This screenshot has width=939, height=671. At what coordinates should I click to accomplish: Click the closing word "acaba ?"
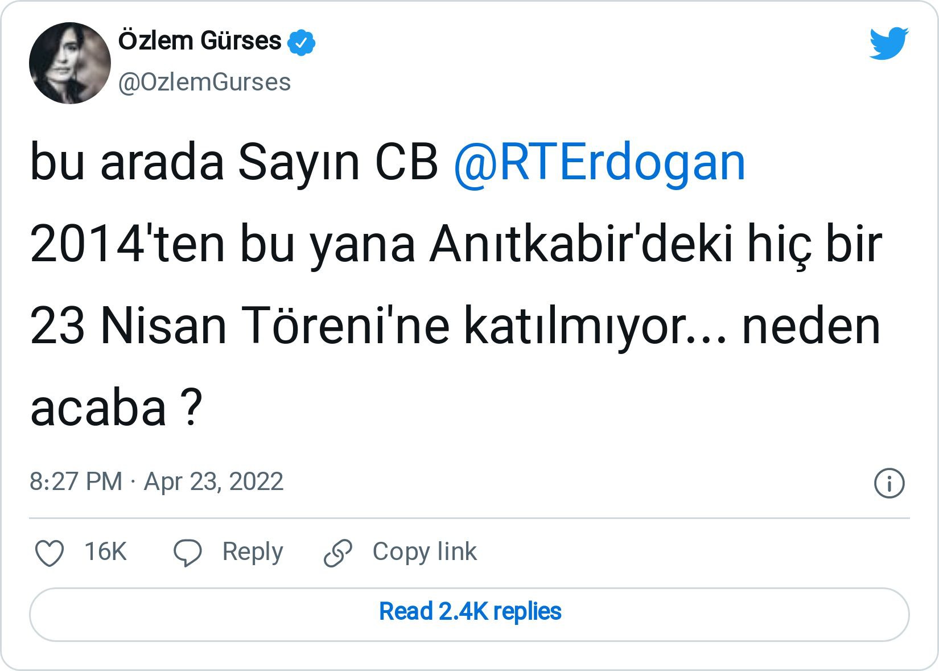coord(116,409)
